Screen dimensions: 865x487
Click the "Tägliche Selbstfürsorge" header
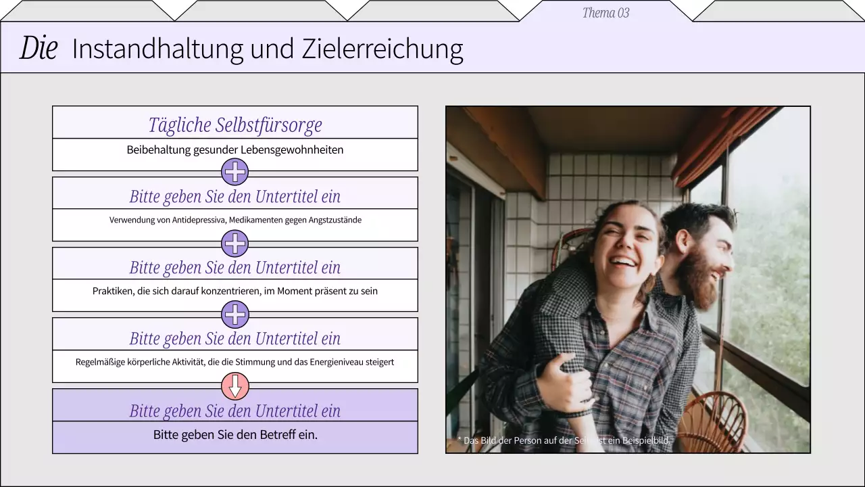pos(234,124)
